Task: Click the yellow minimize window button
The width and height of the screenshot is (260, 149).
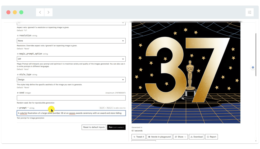Action: pos(15,12)
